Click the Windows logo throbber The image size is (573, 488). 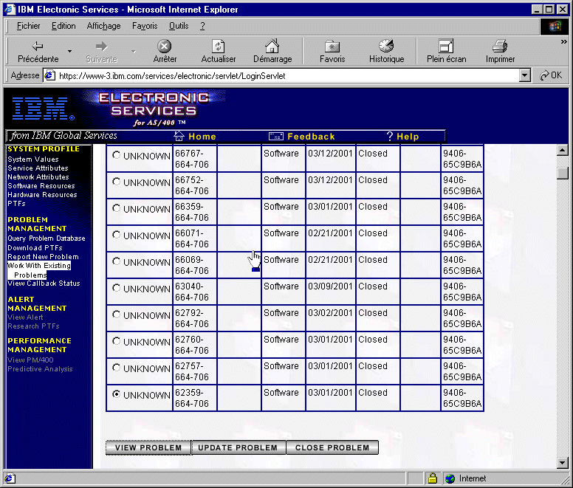click(x=555, y=27)
